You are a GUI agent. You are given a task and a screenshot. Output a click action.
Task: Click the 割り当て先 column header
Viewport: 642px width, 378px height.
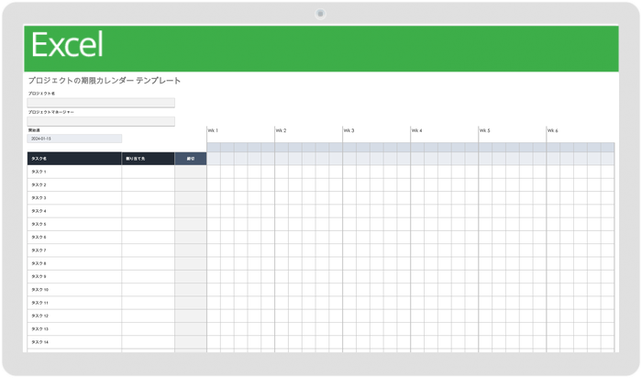pyautogui.click(x=149, y=159)
